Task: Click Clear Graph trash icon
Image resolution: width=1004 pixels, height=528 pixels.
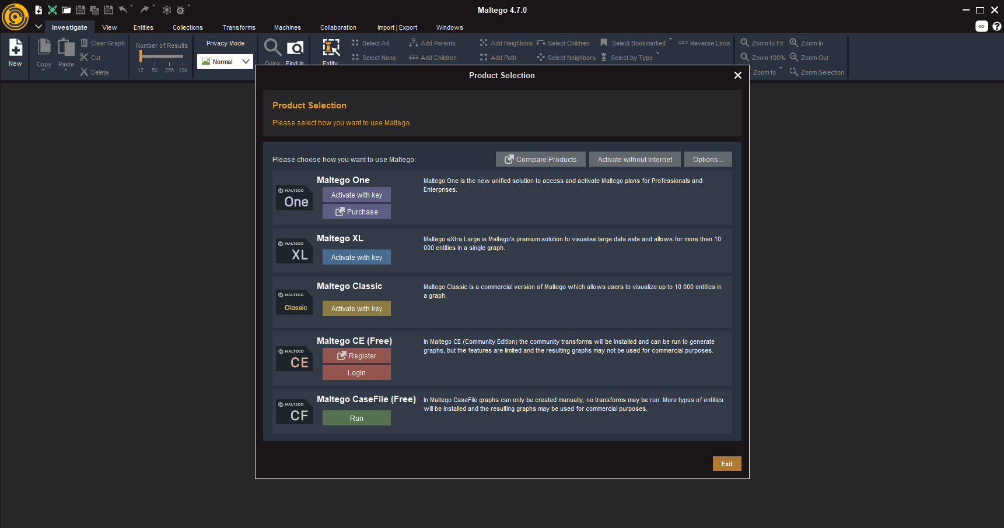Action: (103, 43)
